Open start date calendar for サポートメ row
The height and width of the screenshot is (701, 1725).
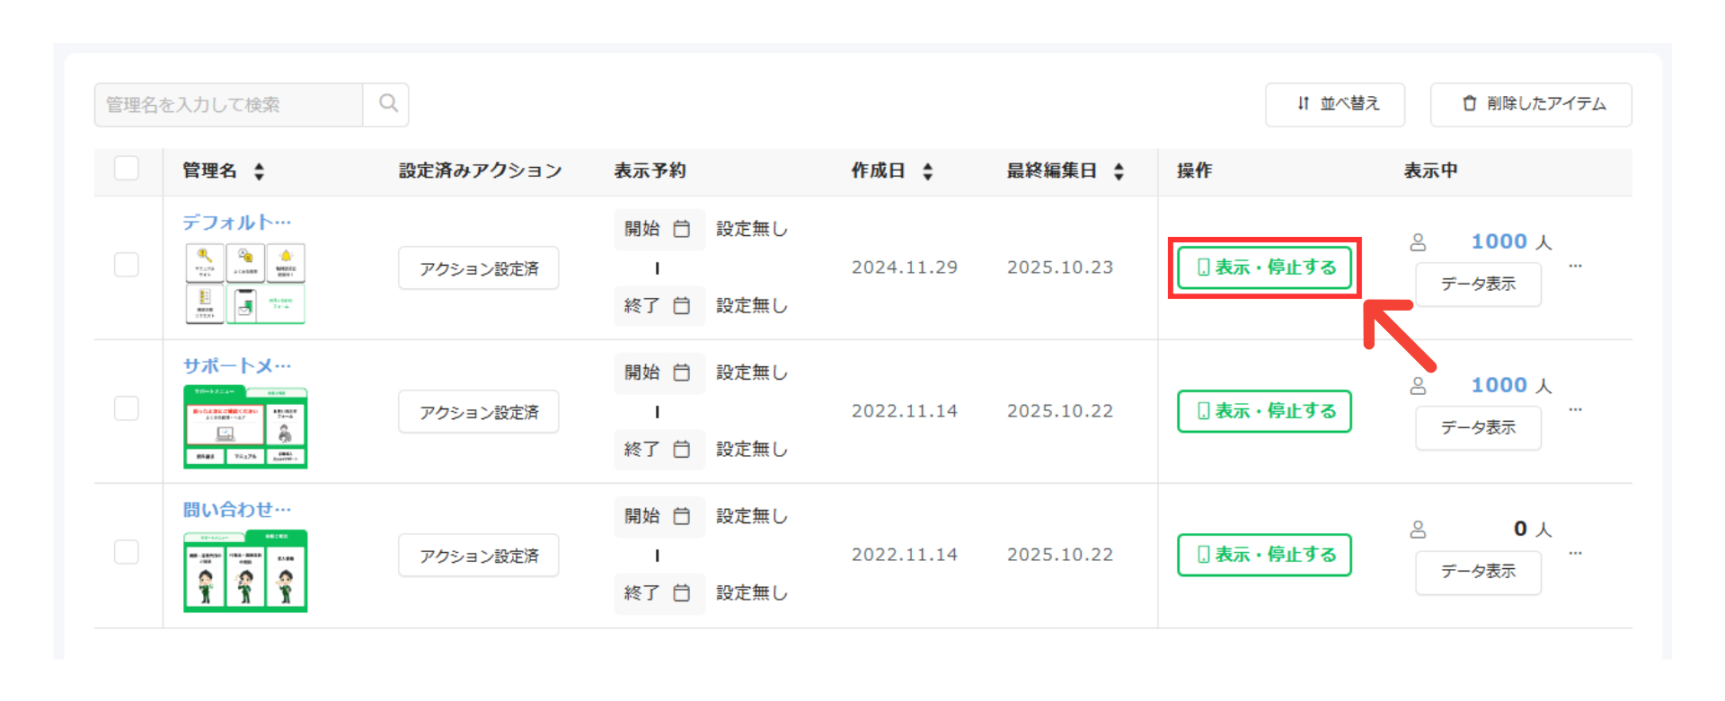click(x=682, y=372)
